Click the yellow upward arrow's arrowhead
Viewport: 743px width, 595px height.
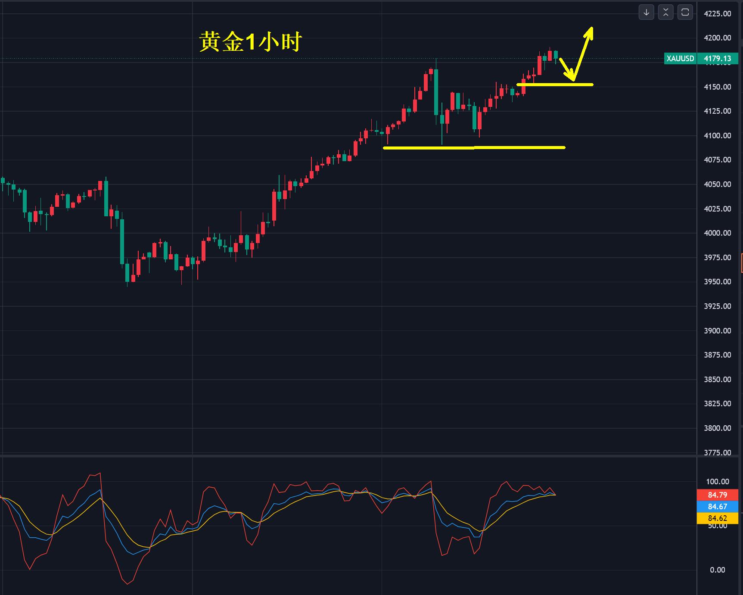[x=590, y=31]
